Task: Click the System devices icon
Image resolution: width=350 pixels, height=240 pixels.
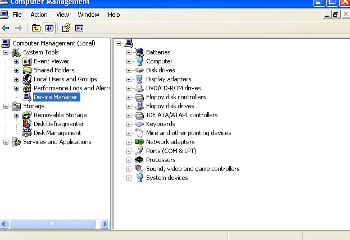Action: 139,178
